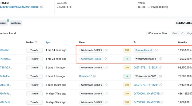Copy To address in Binance 16 row
The image size is (192, 106).
pos(161,76)
